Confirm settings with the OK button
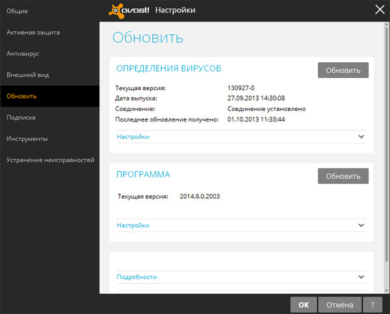This screenshot has height=314, width=390. (304, 304)
